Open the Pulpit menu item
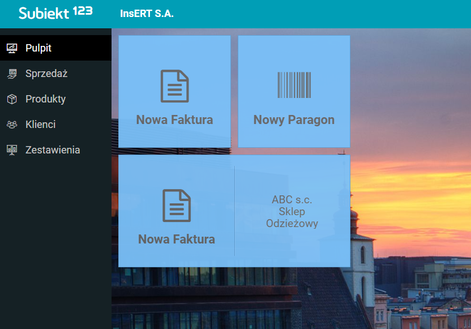 tap(55, 48)
